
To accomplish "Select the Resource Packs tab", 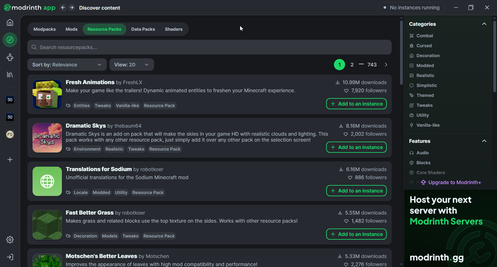I will pyautogui.click(x=104, y=29).
